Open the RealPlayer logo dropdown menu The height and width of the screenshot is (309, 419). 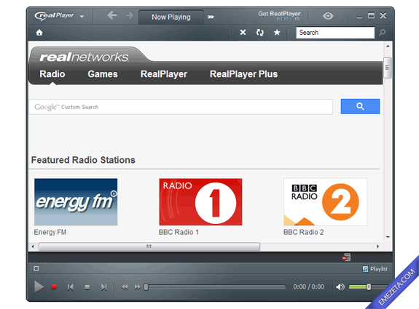pos(59,16)
